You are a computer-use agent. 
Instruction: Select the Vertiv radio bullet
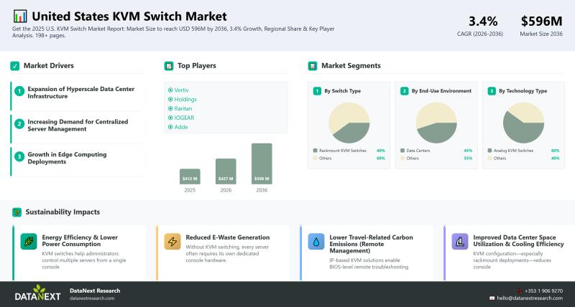pos(170,90)
